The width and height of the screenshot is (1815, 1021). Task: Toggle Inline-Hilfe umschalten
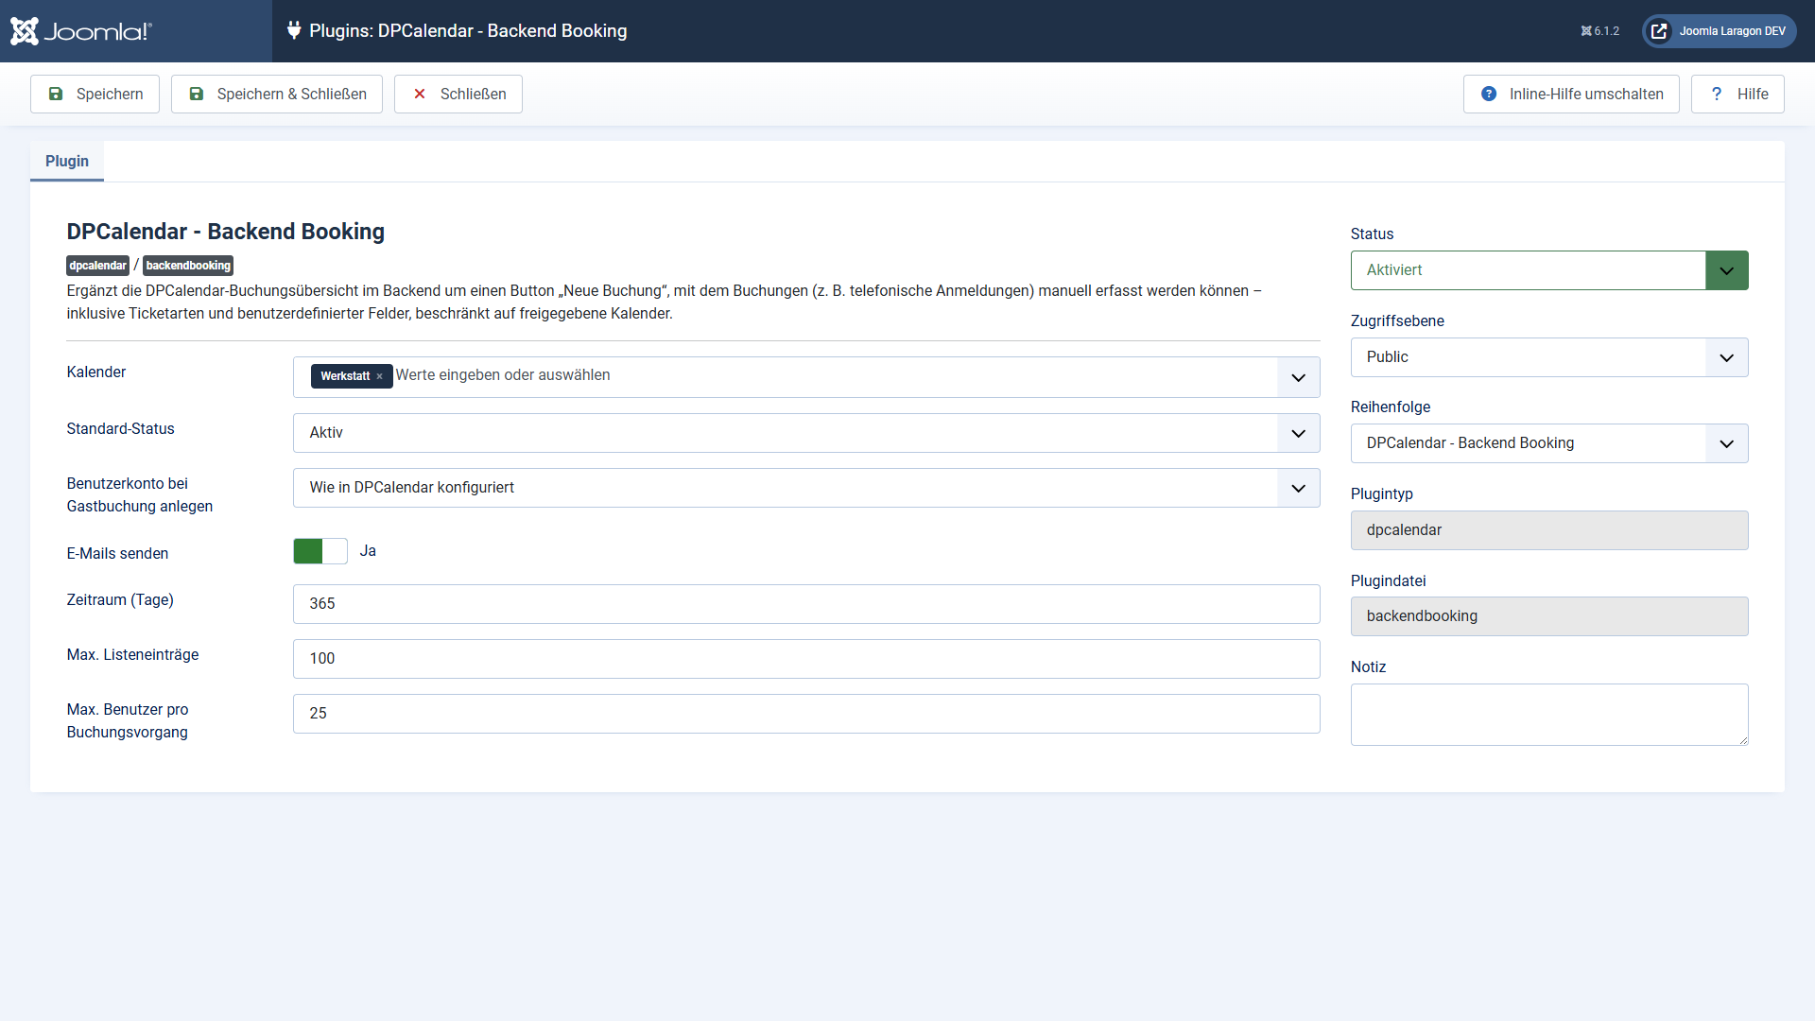click(1571, 94)
